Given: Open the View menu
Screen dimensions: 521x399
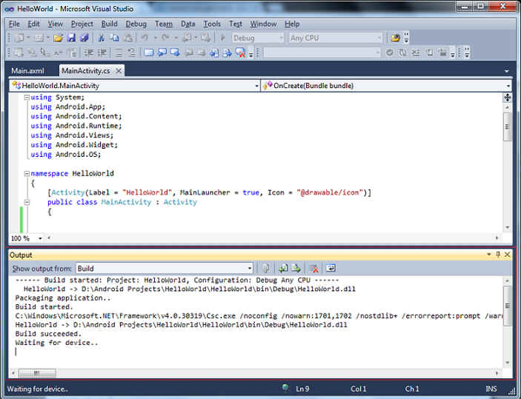Looking at the screenshot, I should (55, 24).
